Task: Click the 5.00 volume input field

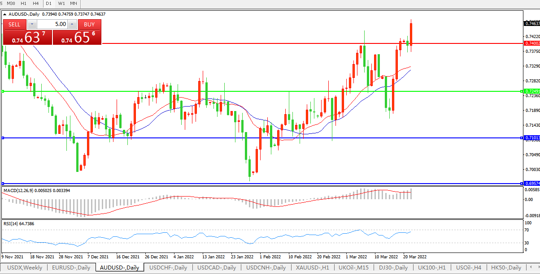Action: (52, 24)
